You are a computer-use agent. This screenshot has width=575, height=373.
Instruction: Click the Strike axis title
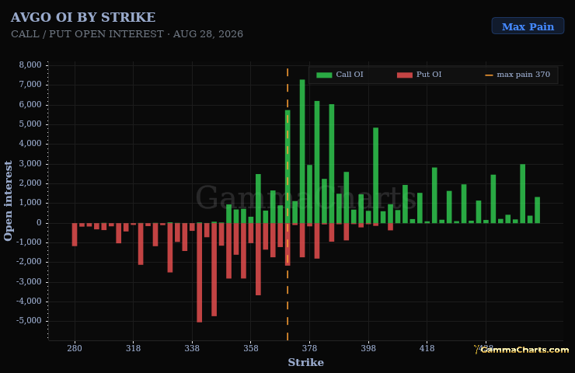(305, 362)
